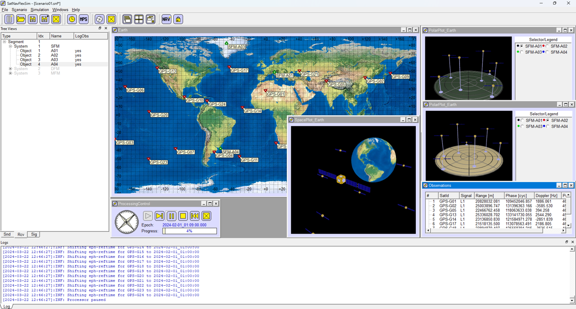The height and width of the screenshot is (309, 576).
Task: Click the clock icon in main toolbar
Action: tap(72, 19)
